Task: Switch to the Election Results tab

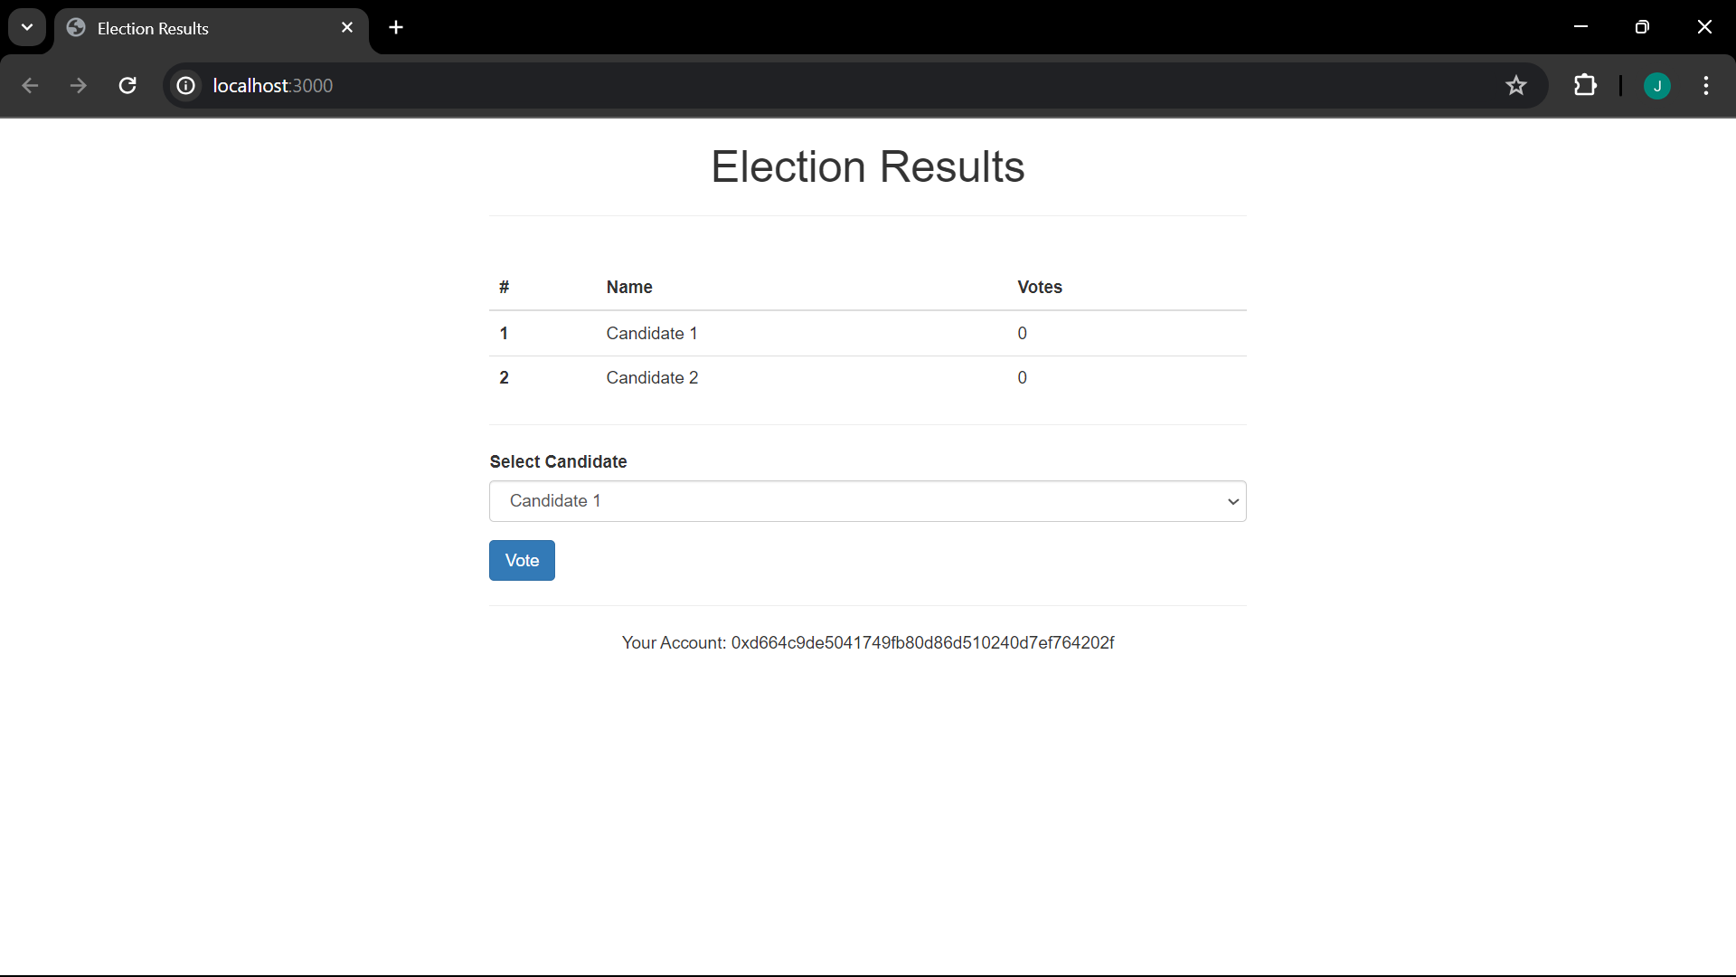Action: click(199, 28)
